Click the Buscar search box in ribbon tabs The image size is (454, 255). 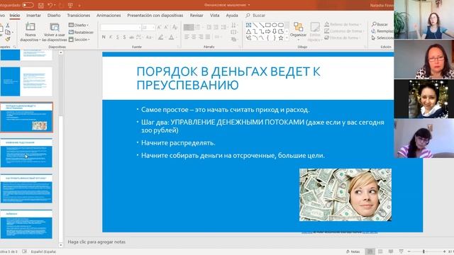[255, 16]
